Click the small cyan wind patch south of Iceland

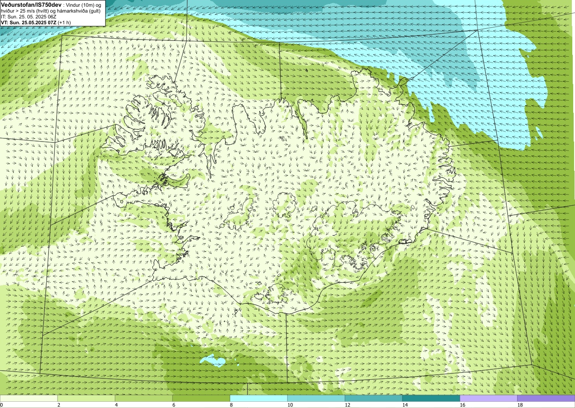[212, 360]
